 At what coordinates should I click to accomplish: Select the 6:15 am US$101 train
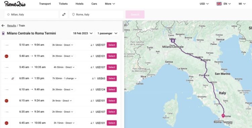[x=112, y=101]
